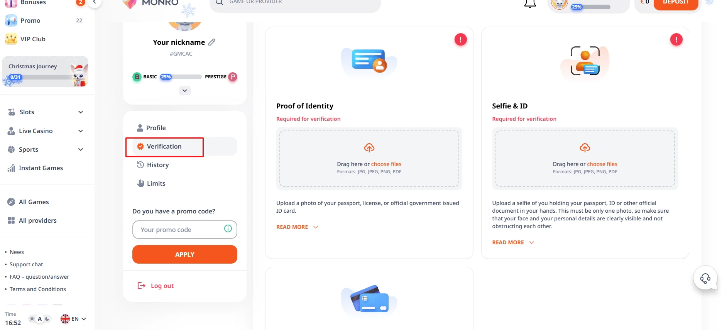This screenshot has width=727, height=330.
Task: Open the live support headset chat widget
Action: click(705, 278)
